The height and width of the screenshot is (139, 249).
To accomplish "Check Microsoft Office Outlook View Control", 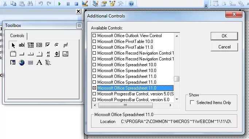I will point(94,36).
